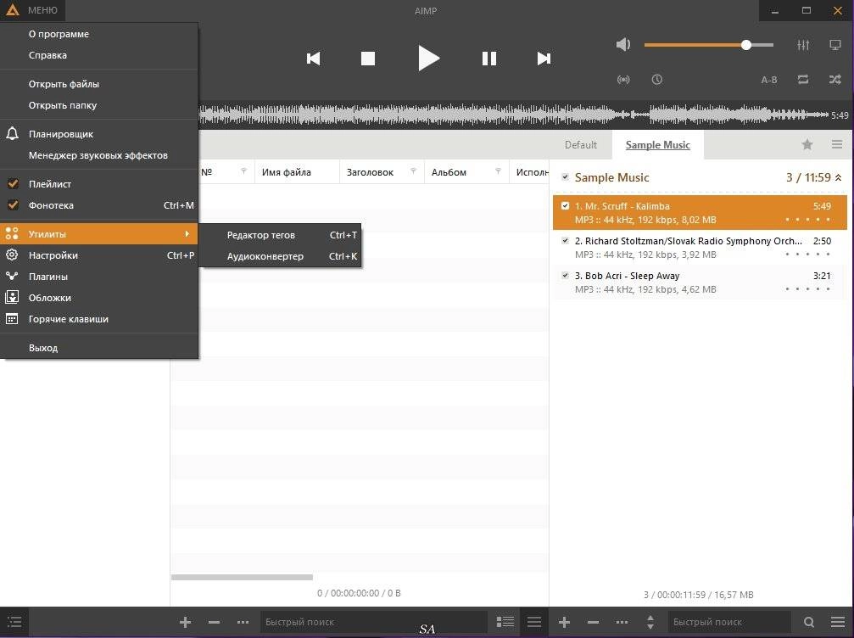Switch library to grouped view icon
Image resolution: width=854 pixels, height=638 pixels.
tap(505, 622)
